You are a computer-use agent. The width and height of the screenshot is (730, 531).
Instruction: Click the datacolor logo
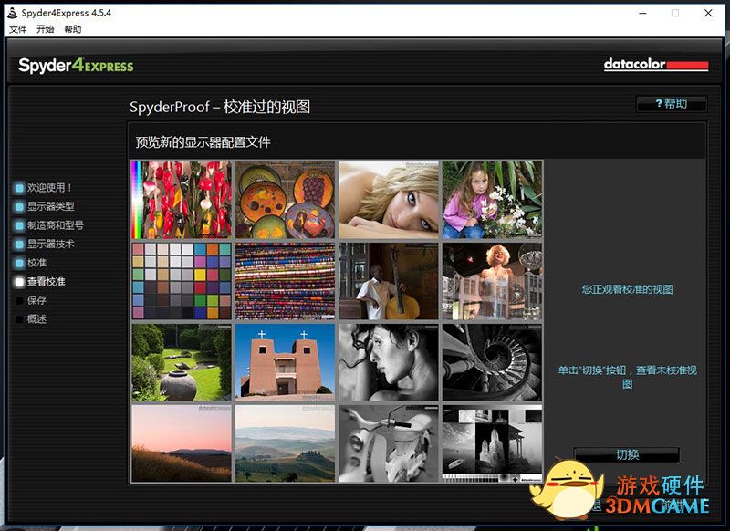[x=656, y=64]
